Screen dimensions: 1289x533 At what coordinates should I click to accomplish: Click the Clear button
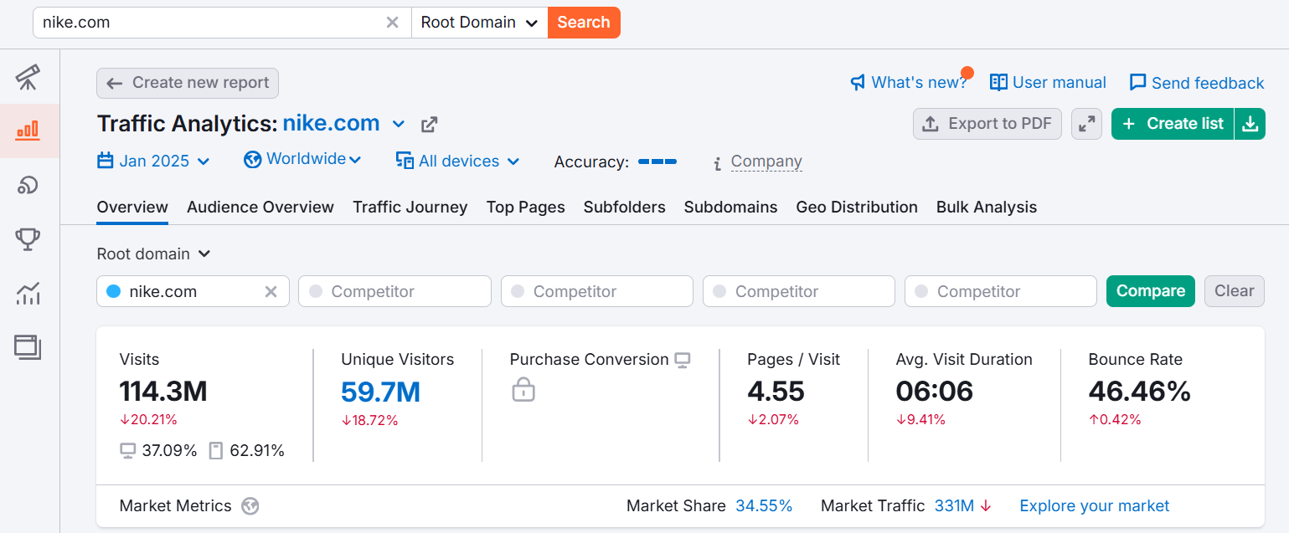tap(1235, 291)
